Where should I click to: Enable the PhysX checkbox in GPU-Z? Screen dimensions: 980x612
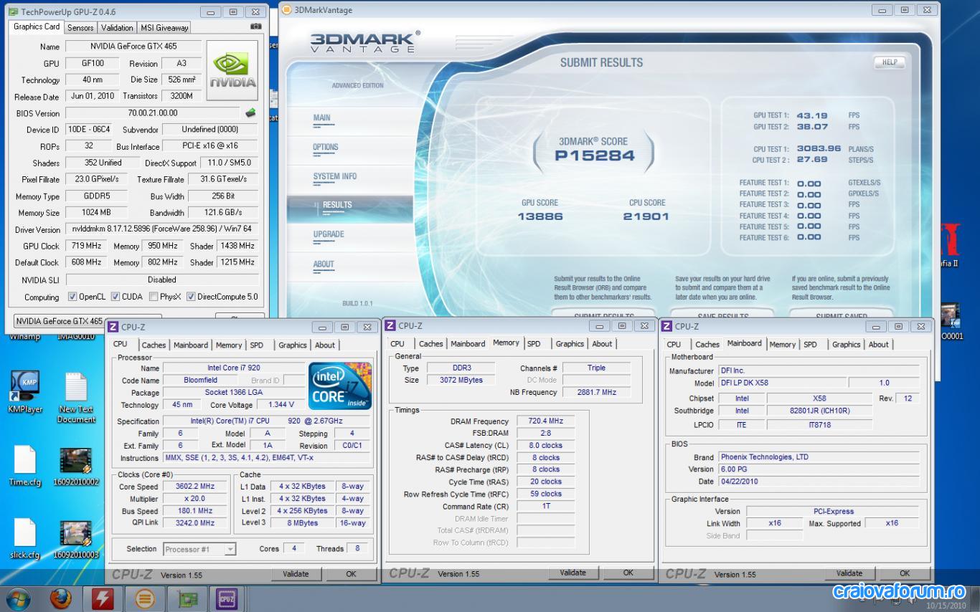pyautogui.click(x=154, y=297)
